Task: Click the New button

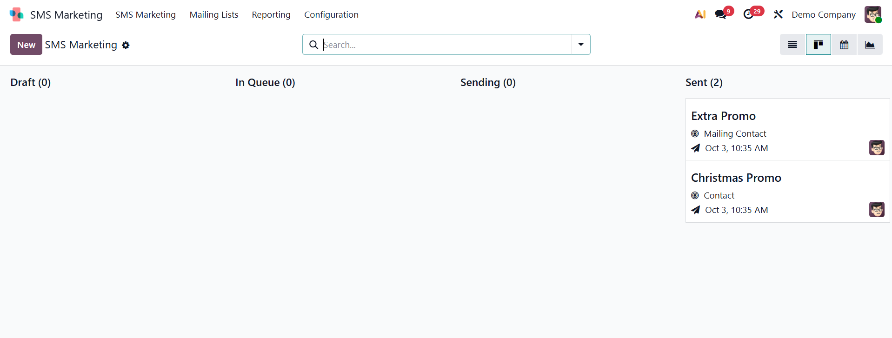Action: click(x=26, y=45)
